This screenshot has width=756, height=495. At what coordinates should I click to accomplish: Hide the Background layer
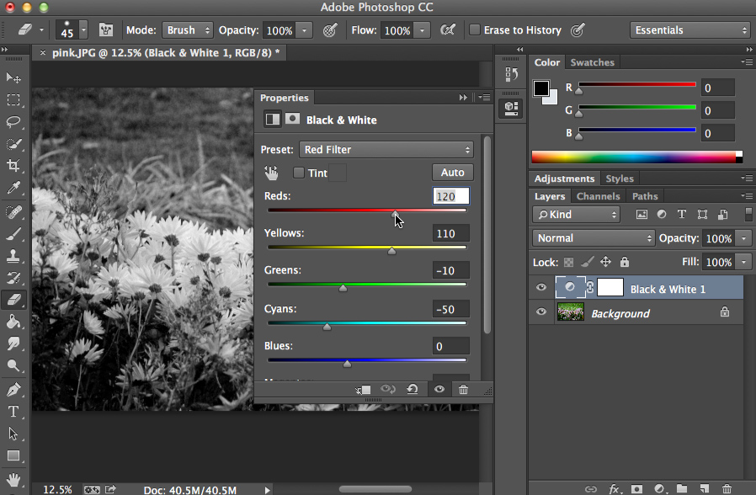[540, 311]
